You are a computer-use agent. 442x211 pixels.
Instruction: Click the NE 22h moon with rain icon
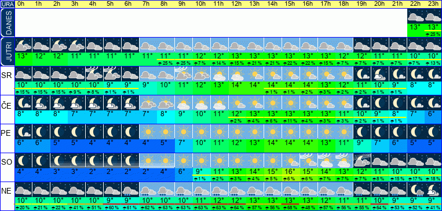(416, 190)
